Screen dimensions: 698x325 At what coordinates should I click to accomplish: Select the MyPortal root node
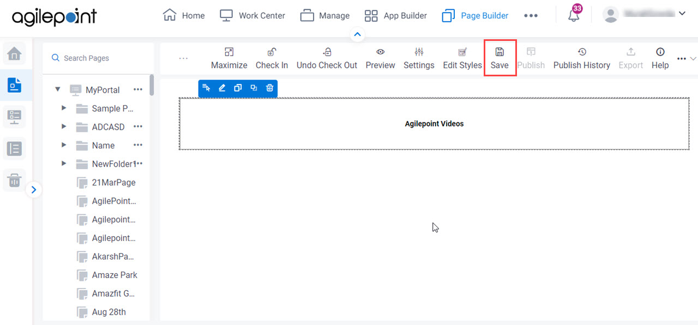[x=103, y=90]
